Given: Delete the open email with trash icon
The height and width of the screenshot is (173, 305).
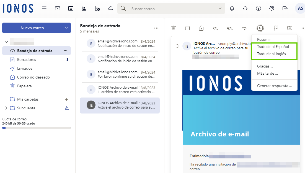Looking at the screenshot, I should coord(174,28).
